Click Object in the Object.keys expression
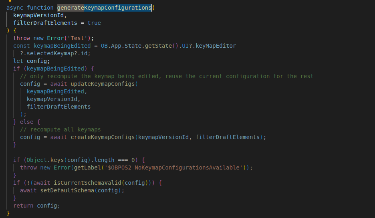Screen dimensions: 375x218 (x=36, y=160)
